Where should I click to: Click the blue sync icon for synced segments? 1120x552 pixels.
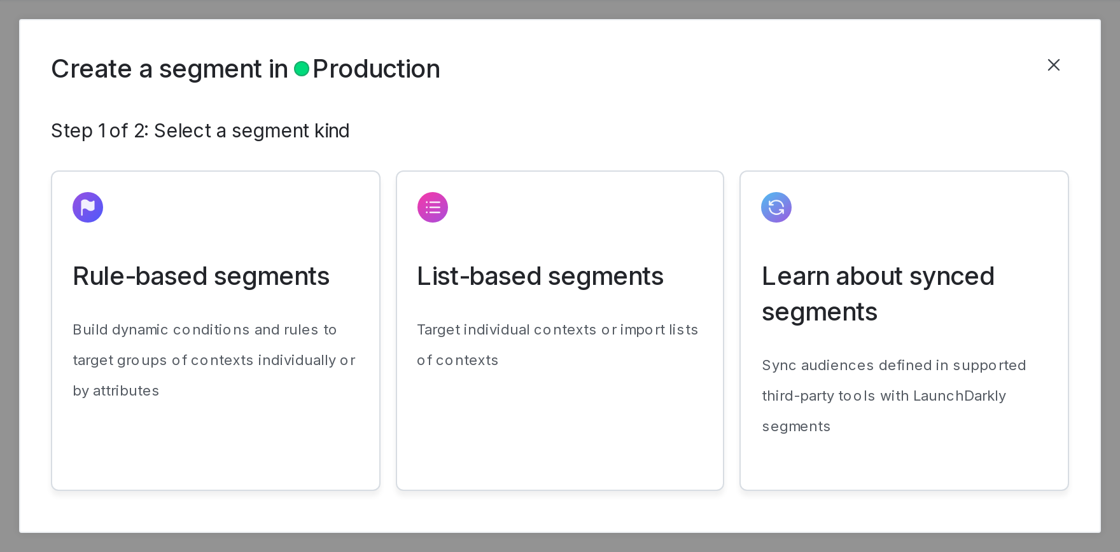[776, 207]
